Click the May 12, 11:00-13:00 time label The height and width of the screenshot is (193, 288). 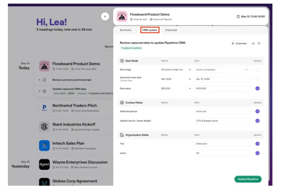(253, 17)
